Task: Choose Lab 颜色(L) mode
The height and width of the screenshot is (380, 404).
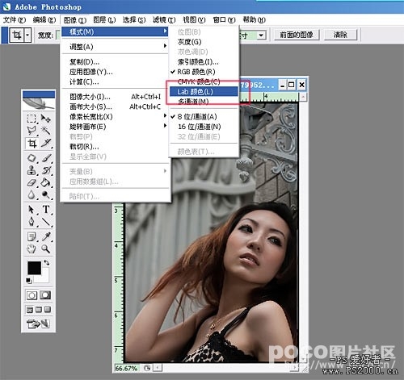Action: (x=204, y=92)
